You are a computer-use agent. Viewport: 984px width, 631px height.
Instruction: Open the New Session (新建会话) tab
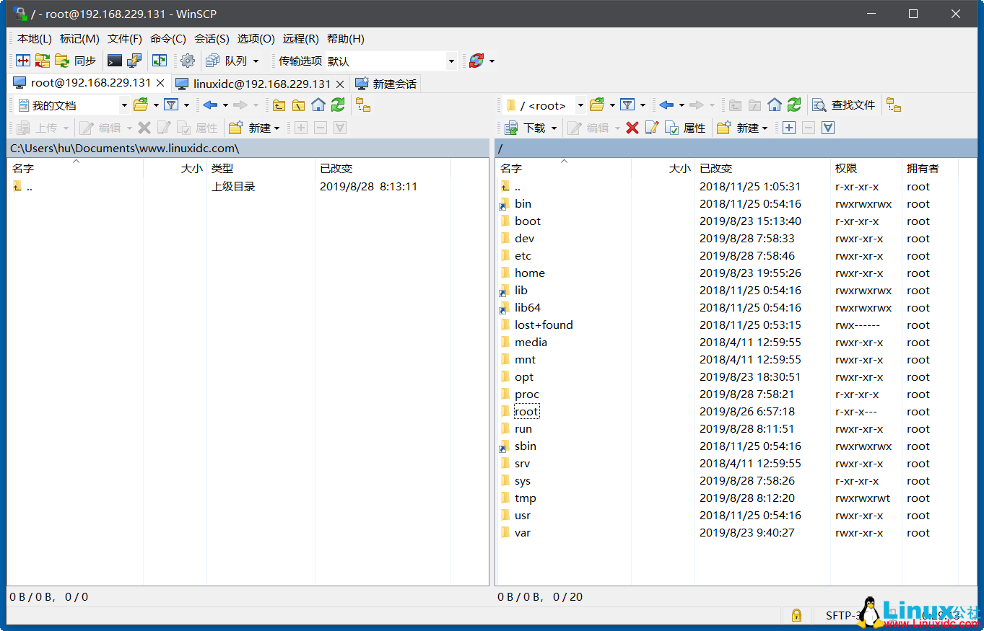386,84
